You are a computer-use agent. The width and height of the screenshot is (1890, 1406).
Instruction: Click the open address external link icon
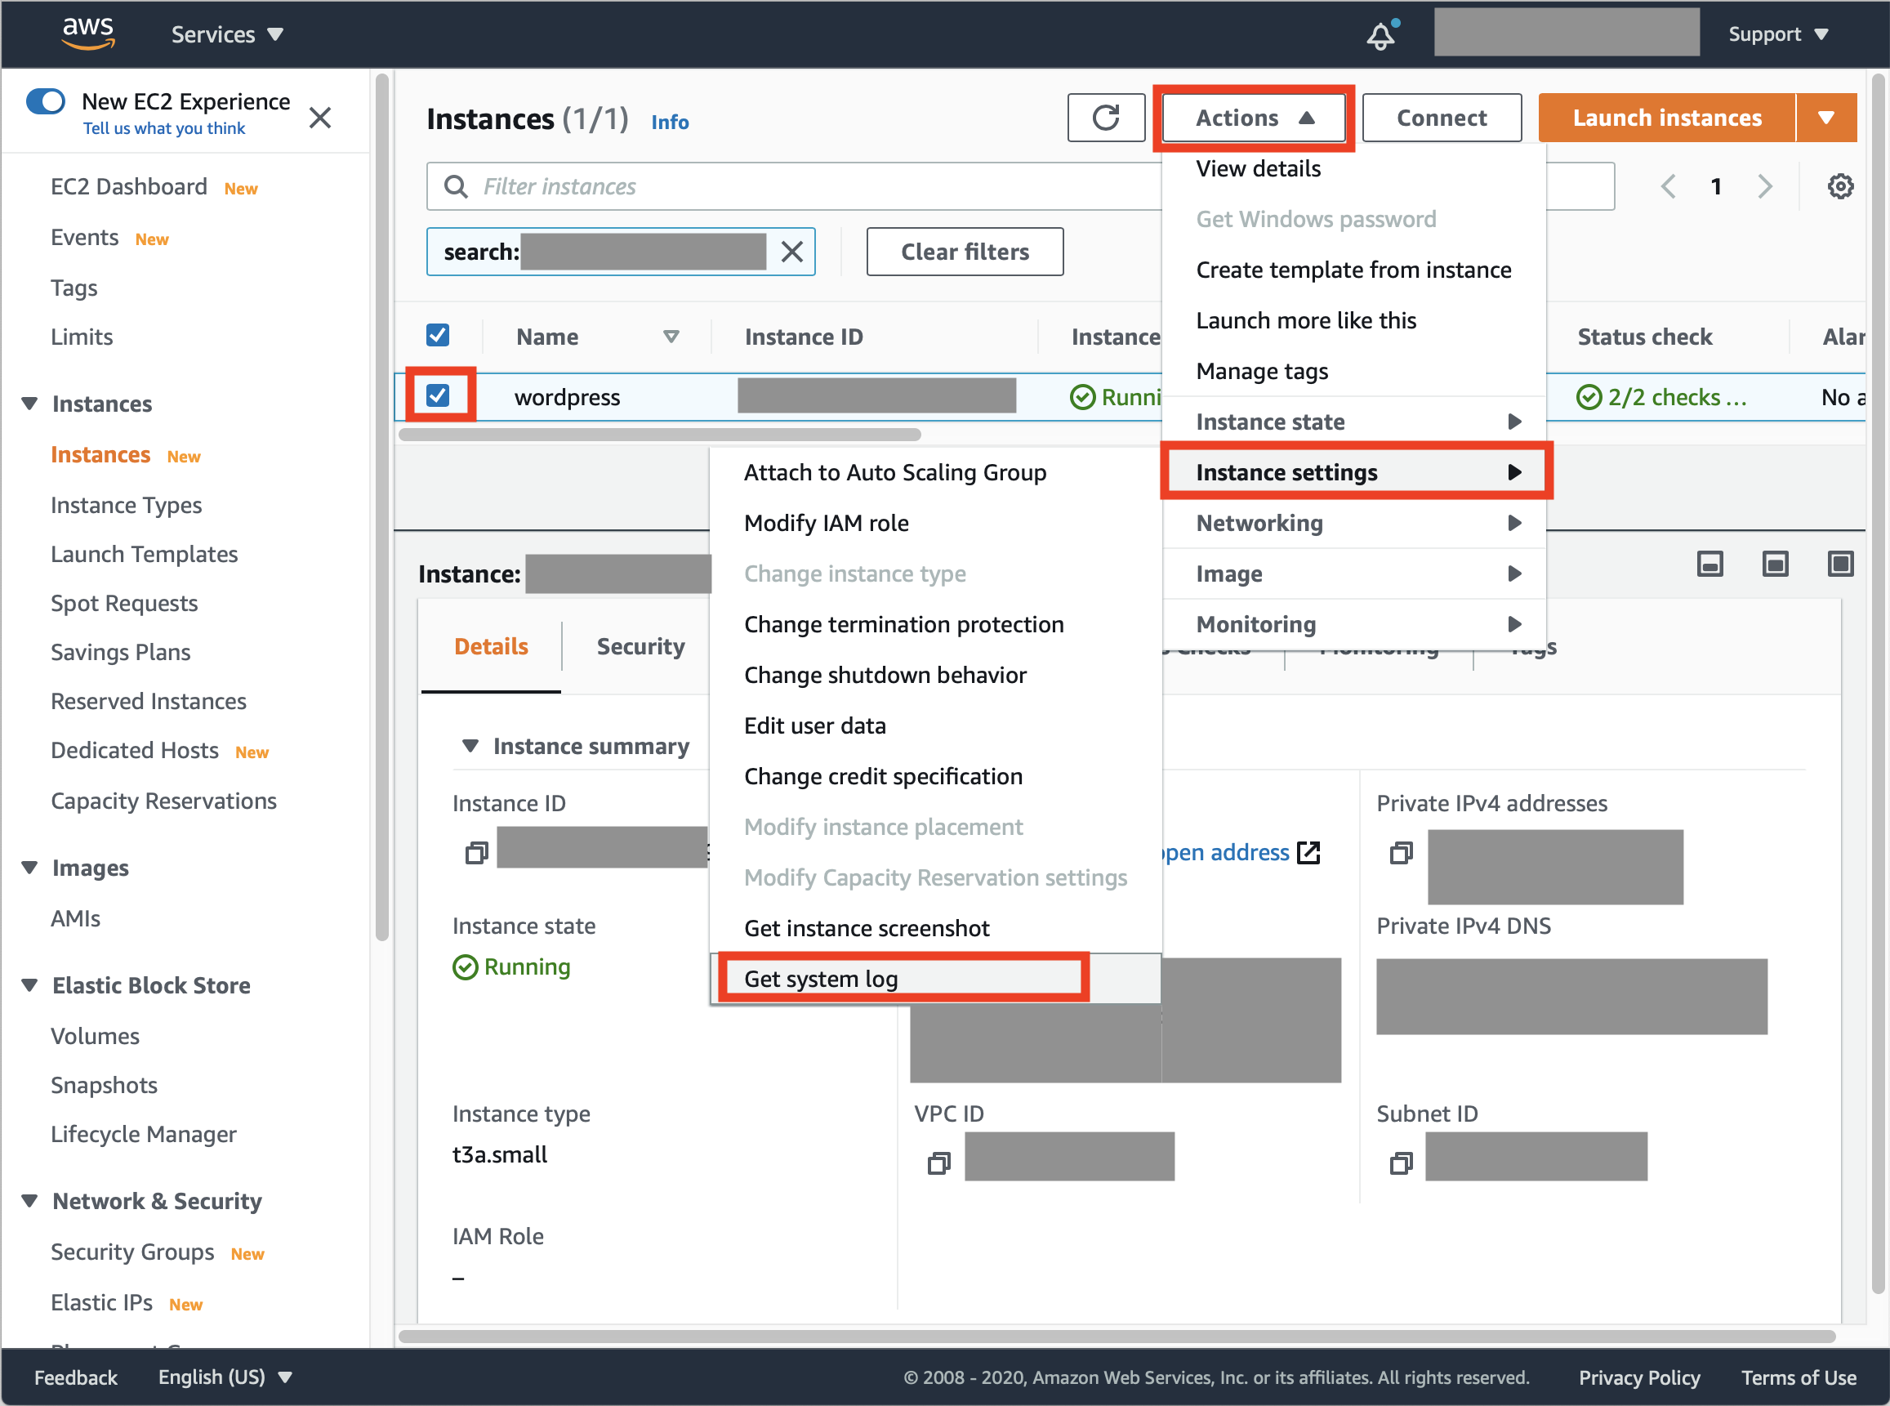click(x=1308, y=853)
